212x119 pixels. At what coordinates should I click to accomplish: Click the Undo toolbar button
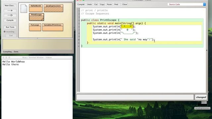point(89,4)
